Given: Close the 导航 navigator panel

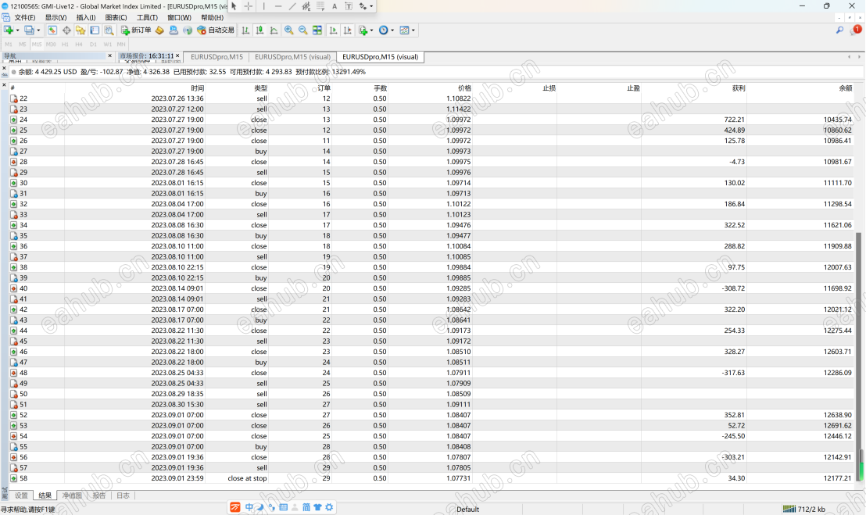Looking at the screenshot, I should click(110, 55).
